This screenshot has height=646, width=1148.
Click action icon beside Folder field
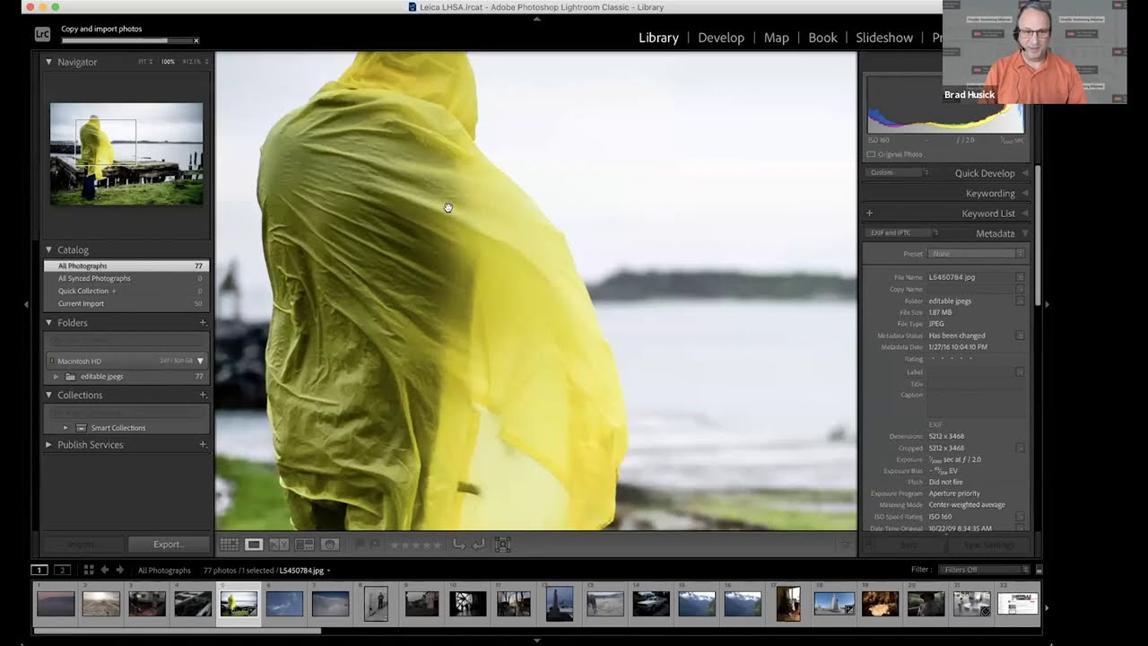coord(1020,301)
